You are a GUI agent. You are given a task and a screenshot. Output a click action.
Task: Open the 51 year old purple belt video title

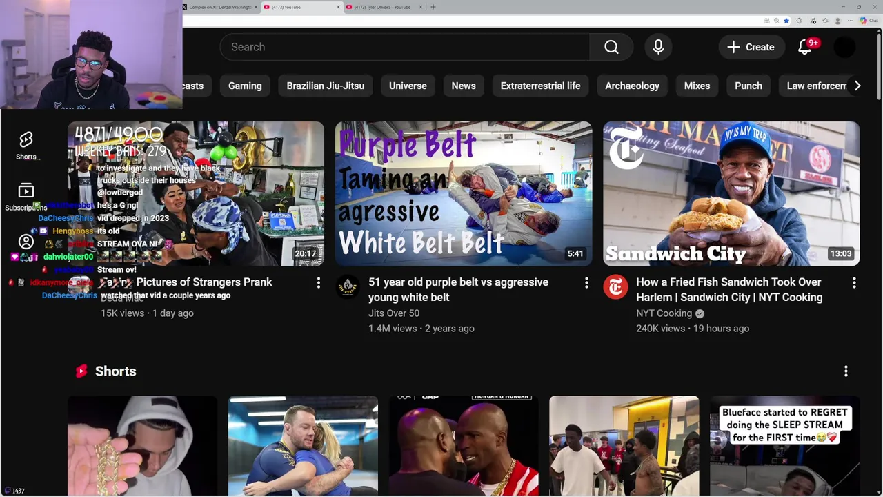coord(458,289)
